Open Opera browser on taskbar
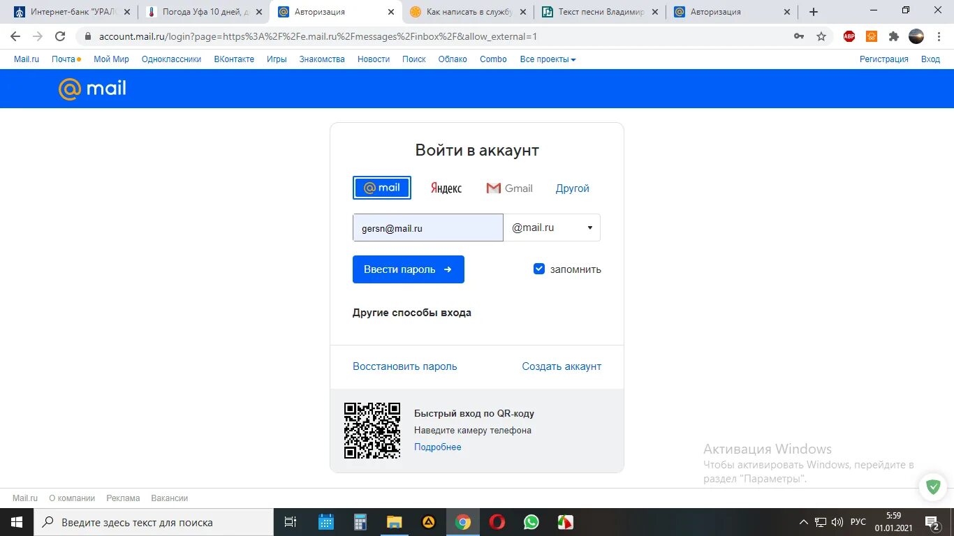Screen dimensions: 954x536 (497, 522)
